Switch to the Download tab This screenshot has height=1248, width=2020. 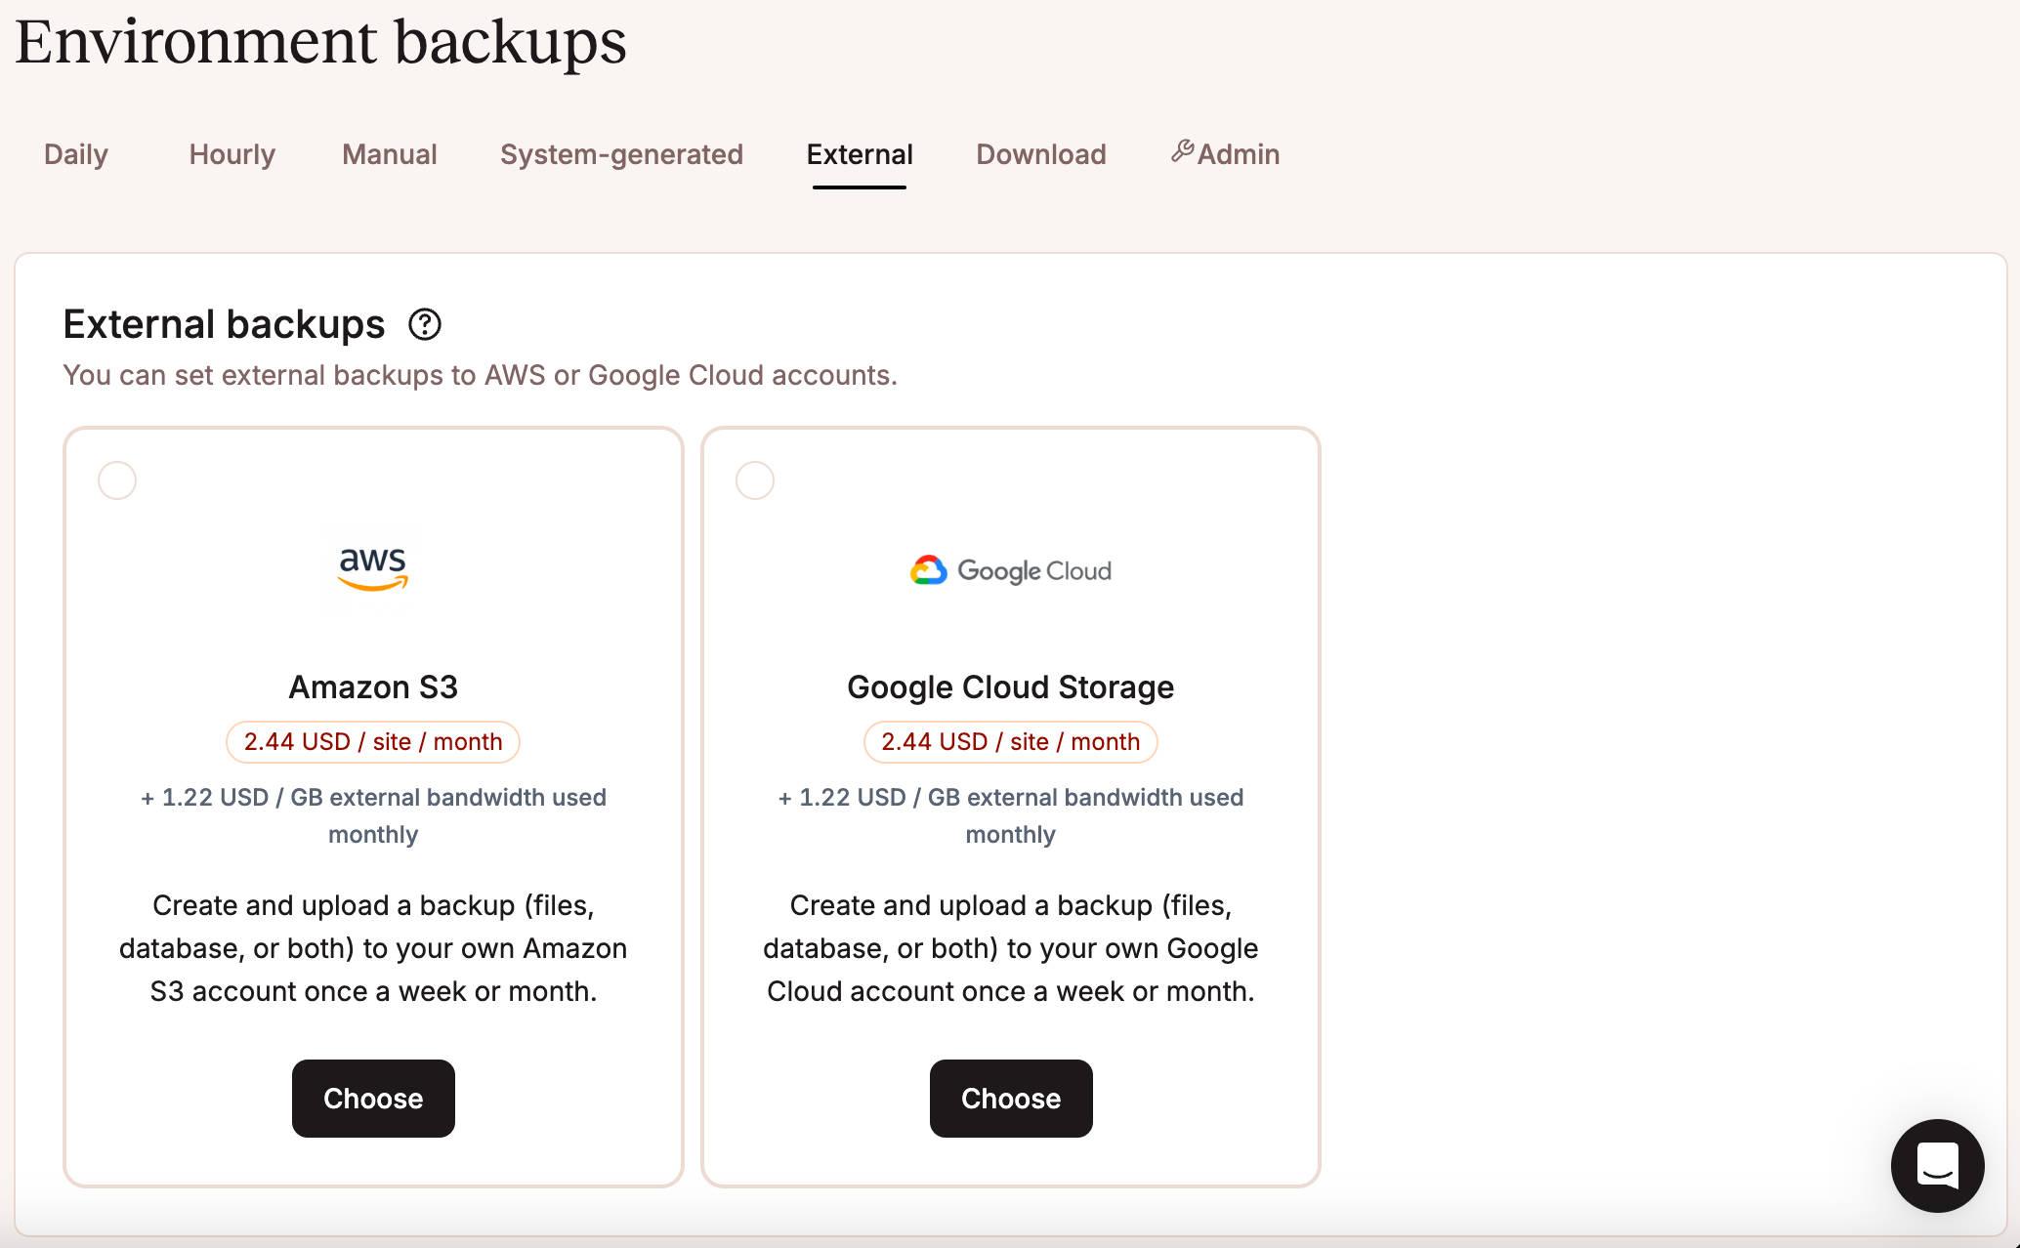[1040, 154]
